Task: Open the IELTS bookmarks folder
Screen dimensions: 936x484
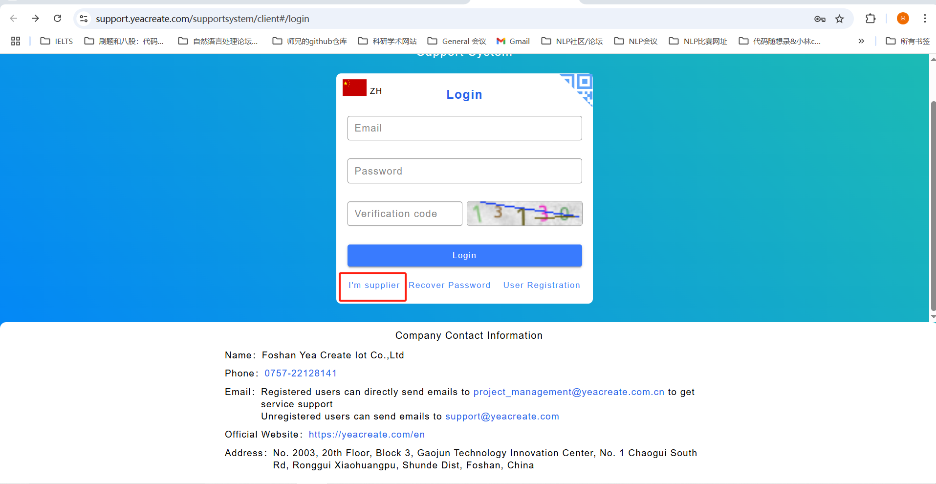Action: tap(57, 41)
